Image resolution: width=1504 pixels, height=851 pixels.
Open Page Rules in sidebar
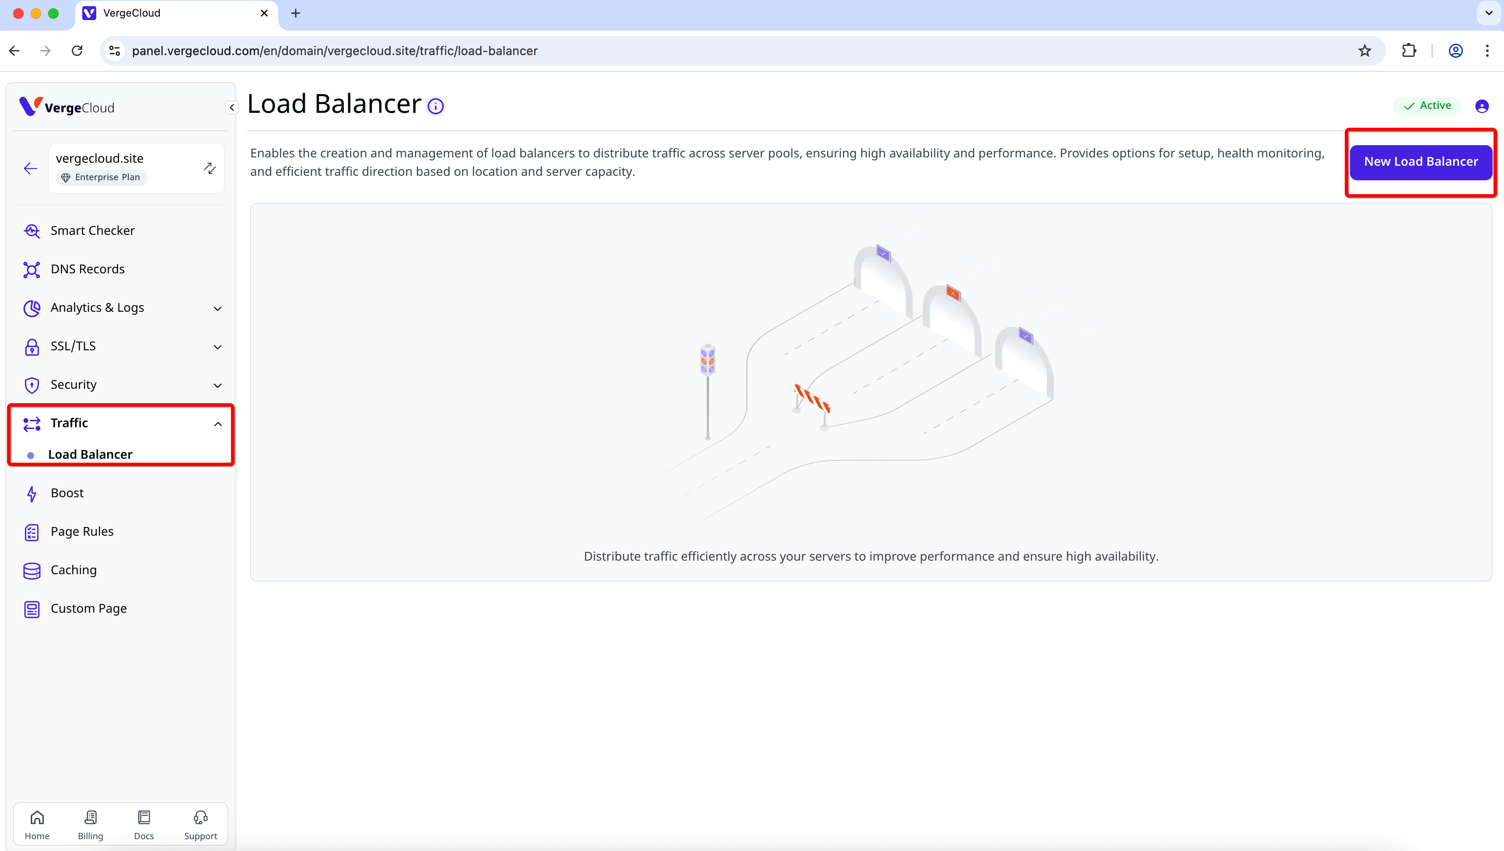(x=82, y=531)
